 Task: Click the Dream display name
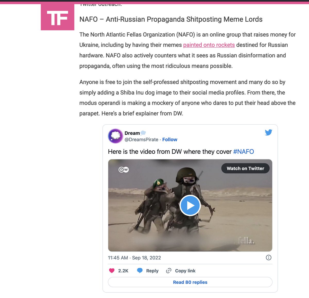132,133
